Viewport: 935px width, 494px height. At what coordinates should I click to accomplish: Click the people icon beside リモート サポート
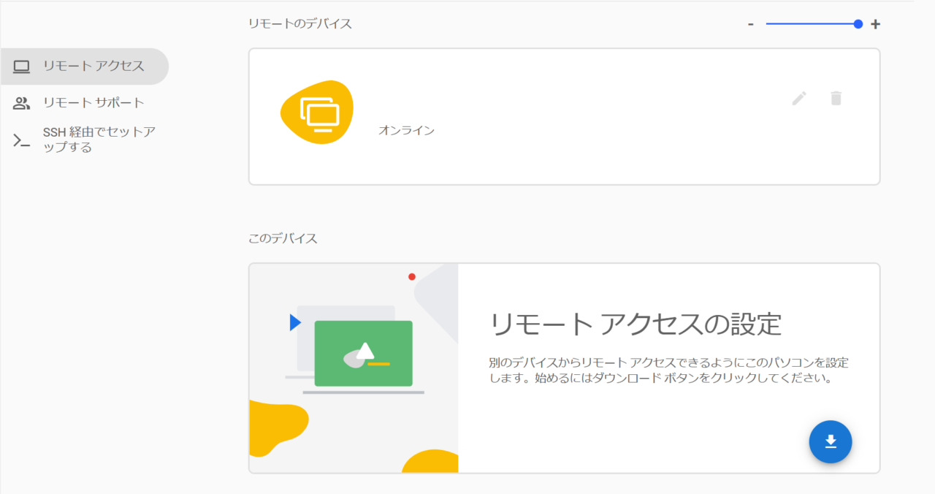pos(22,103)
